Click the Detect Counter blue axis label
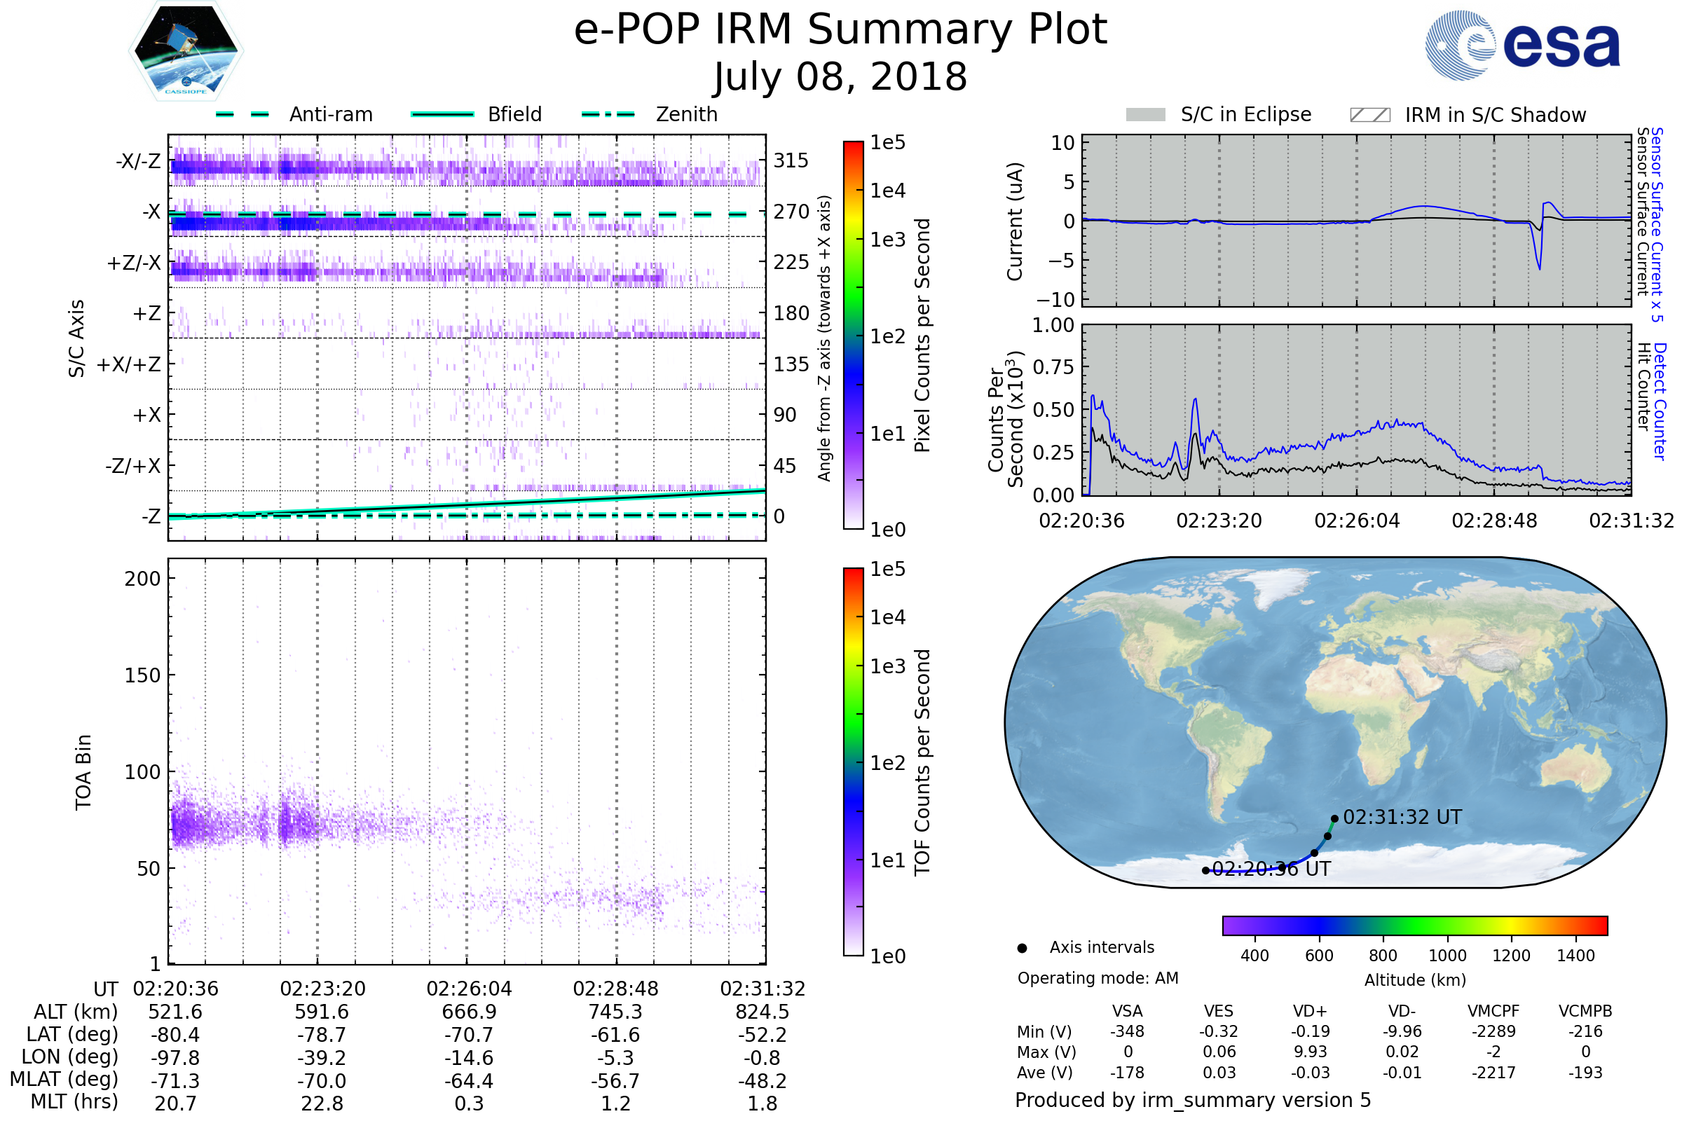 1660,401
